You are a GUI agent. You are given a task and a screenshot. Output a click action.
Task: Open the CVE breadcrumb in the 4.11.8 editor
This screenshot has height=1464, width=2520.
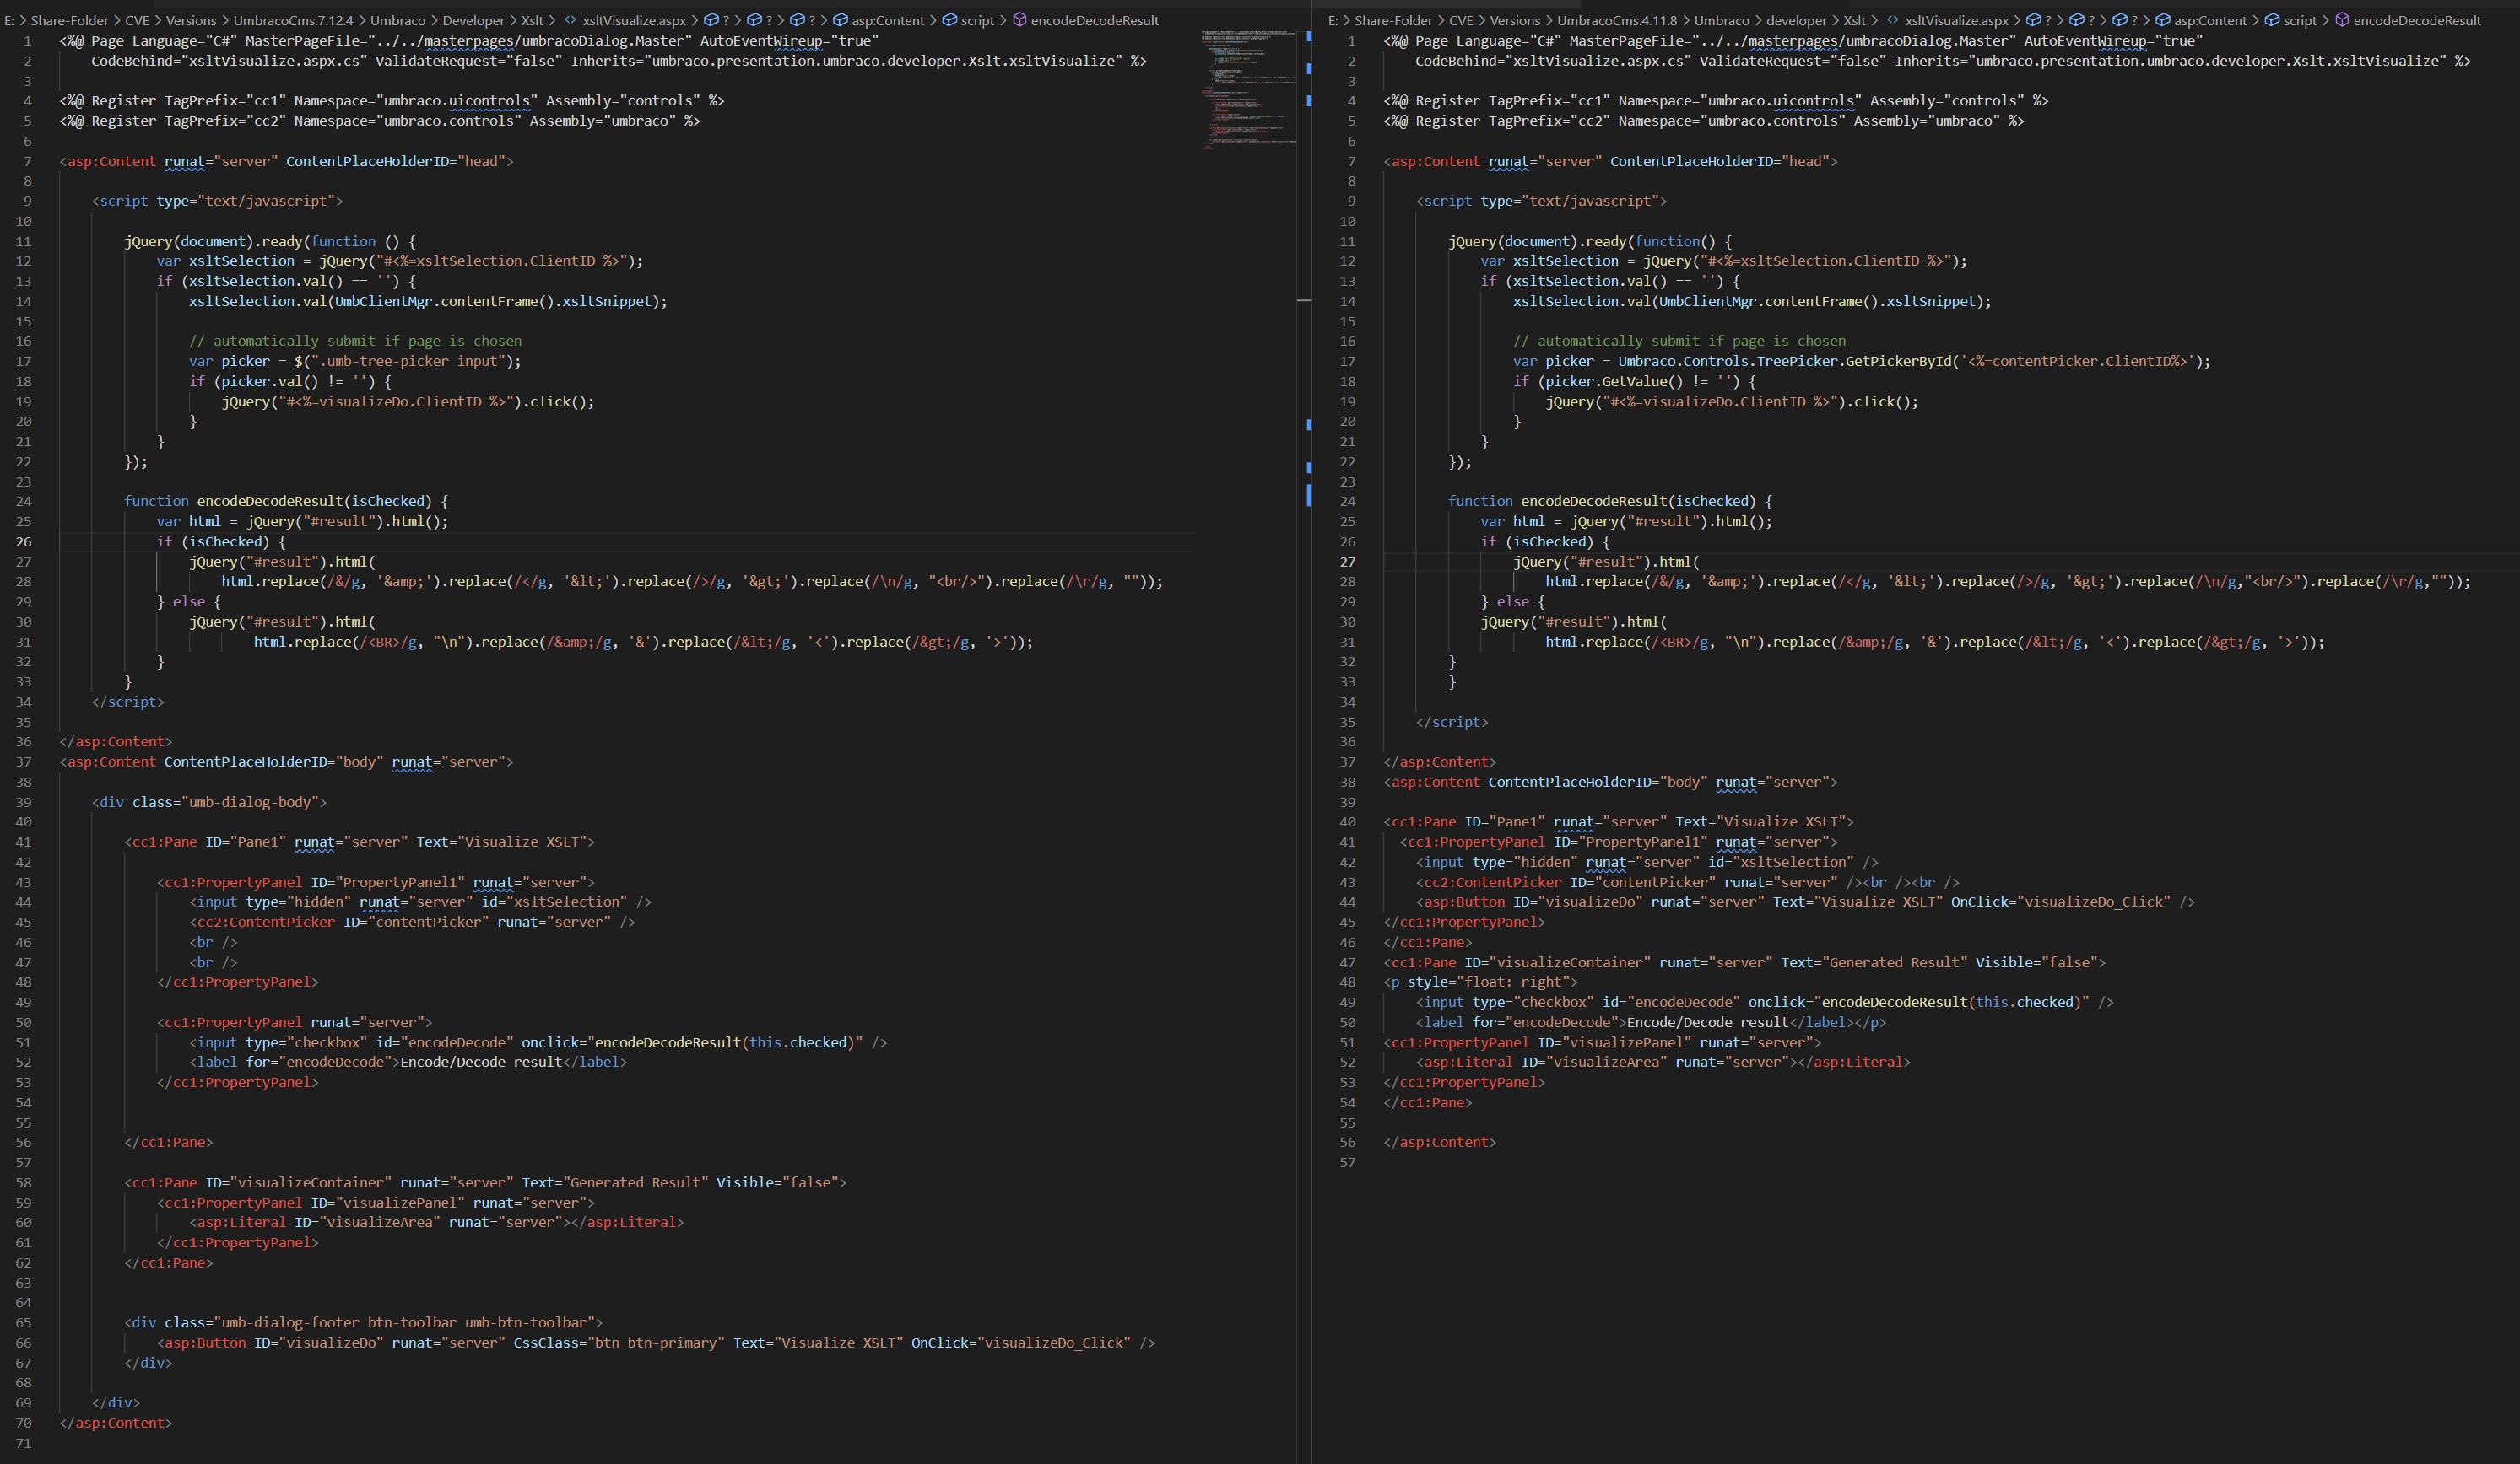(1460, 20)
